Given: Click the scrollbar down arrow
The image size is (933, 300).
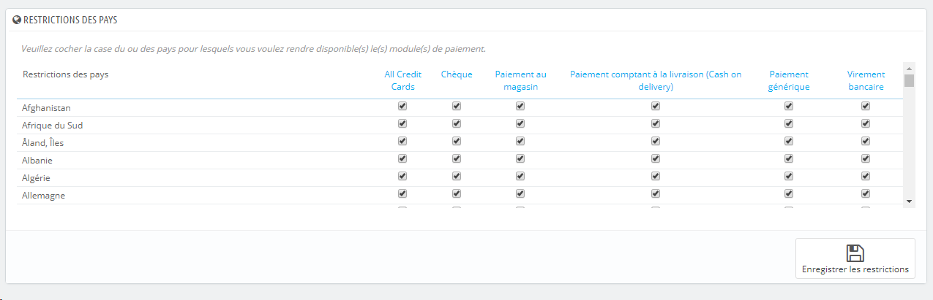Looking at the screenshot, I should point(909,201).
